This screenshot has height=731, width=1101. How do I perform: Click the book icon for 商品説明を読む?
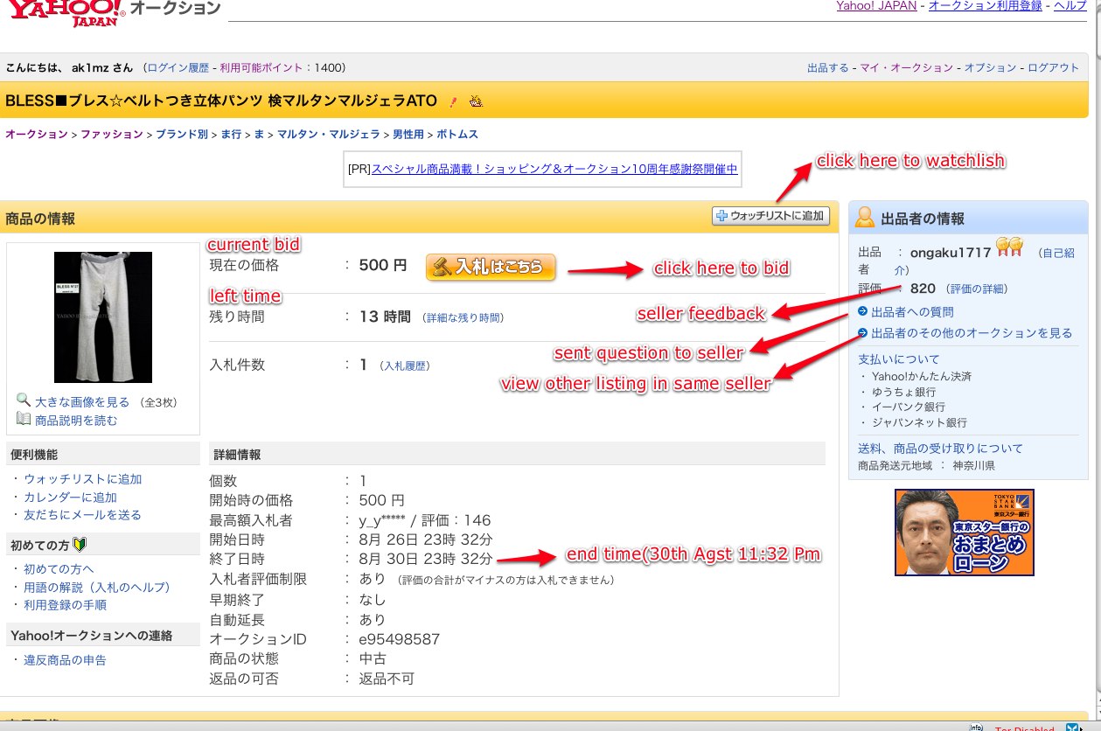pyautogui.click(x=24, y=419)
